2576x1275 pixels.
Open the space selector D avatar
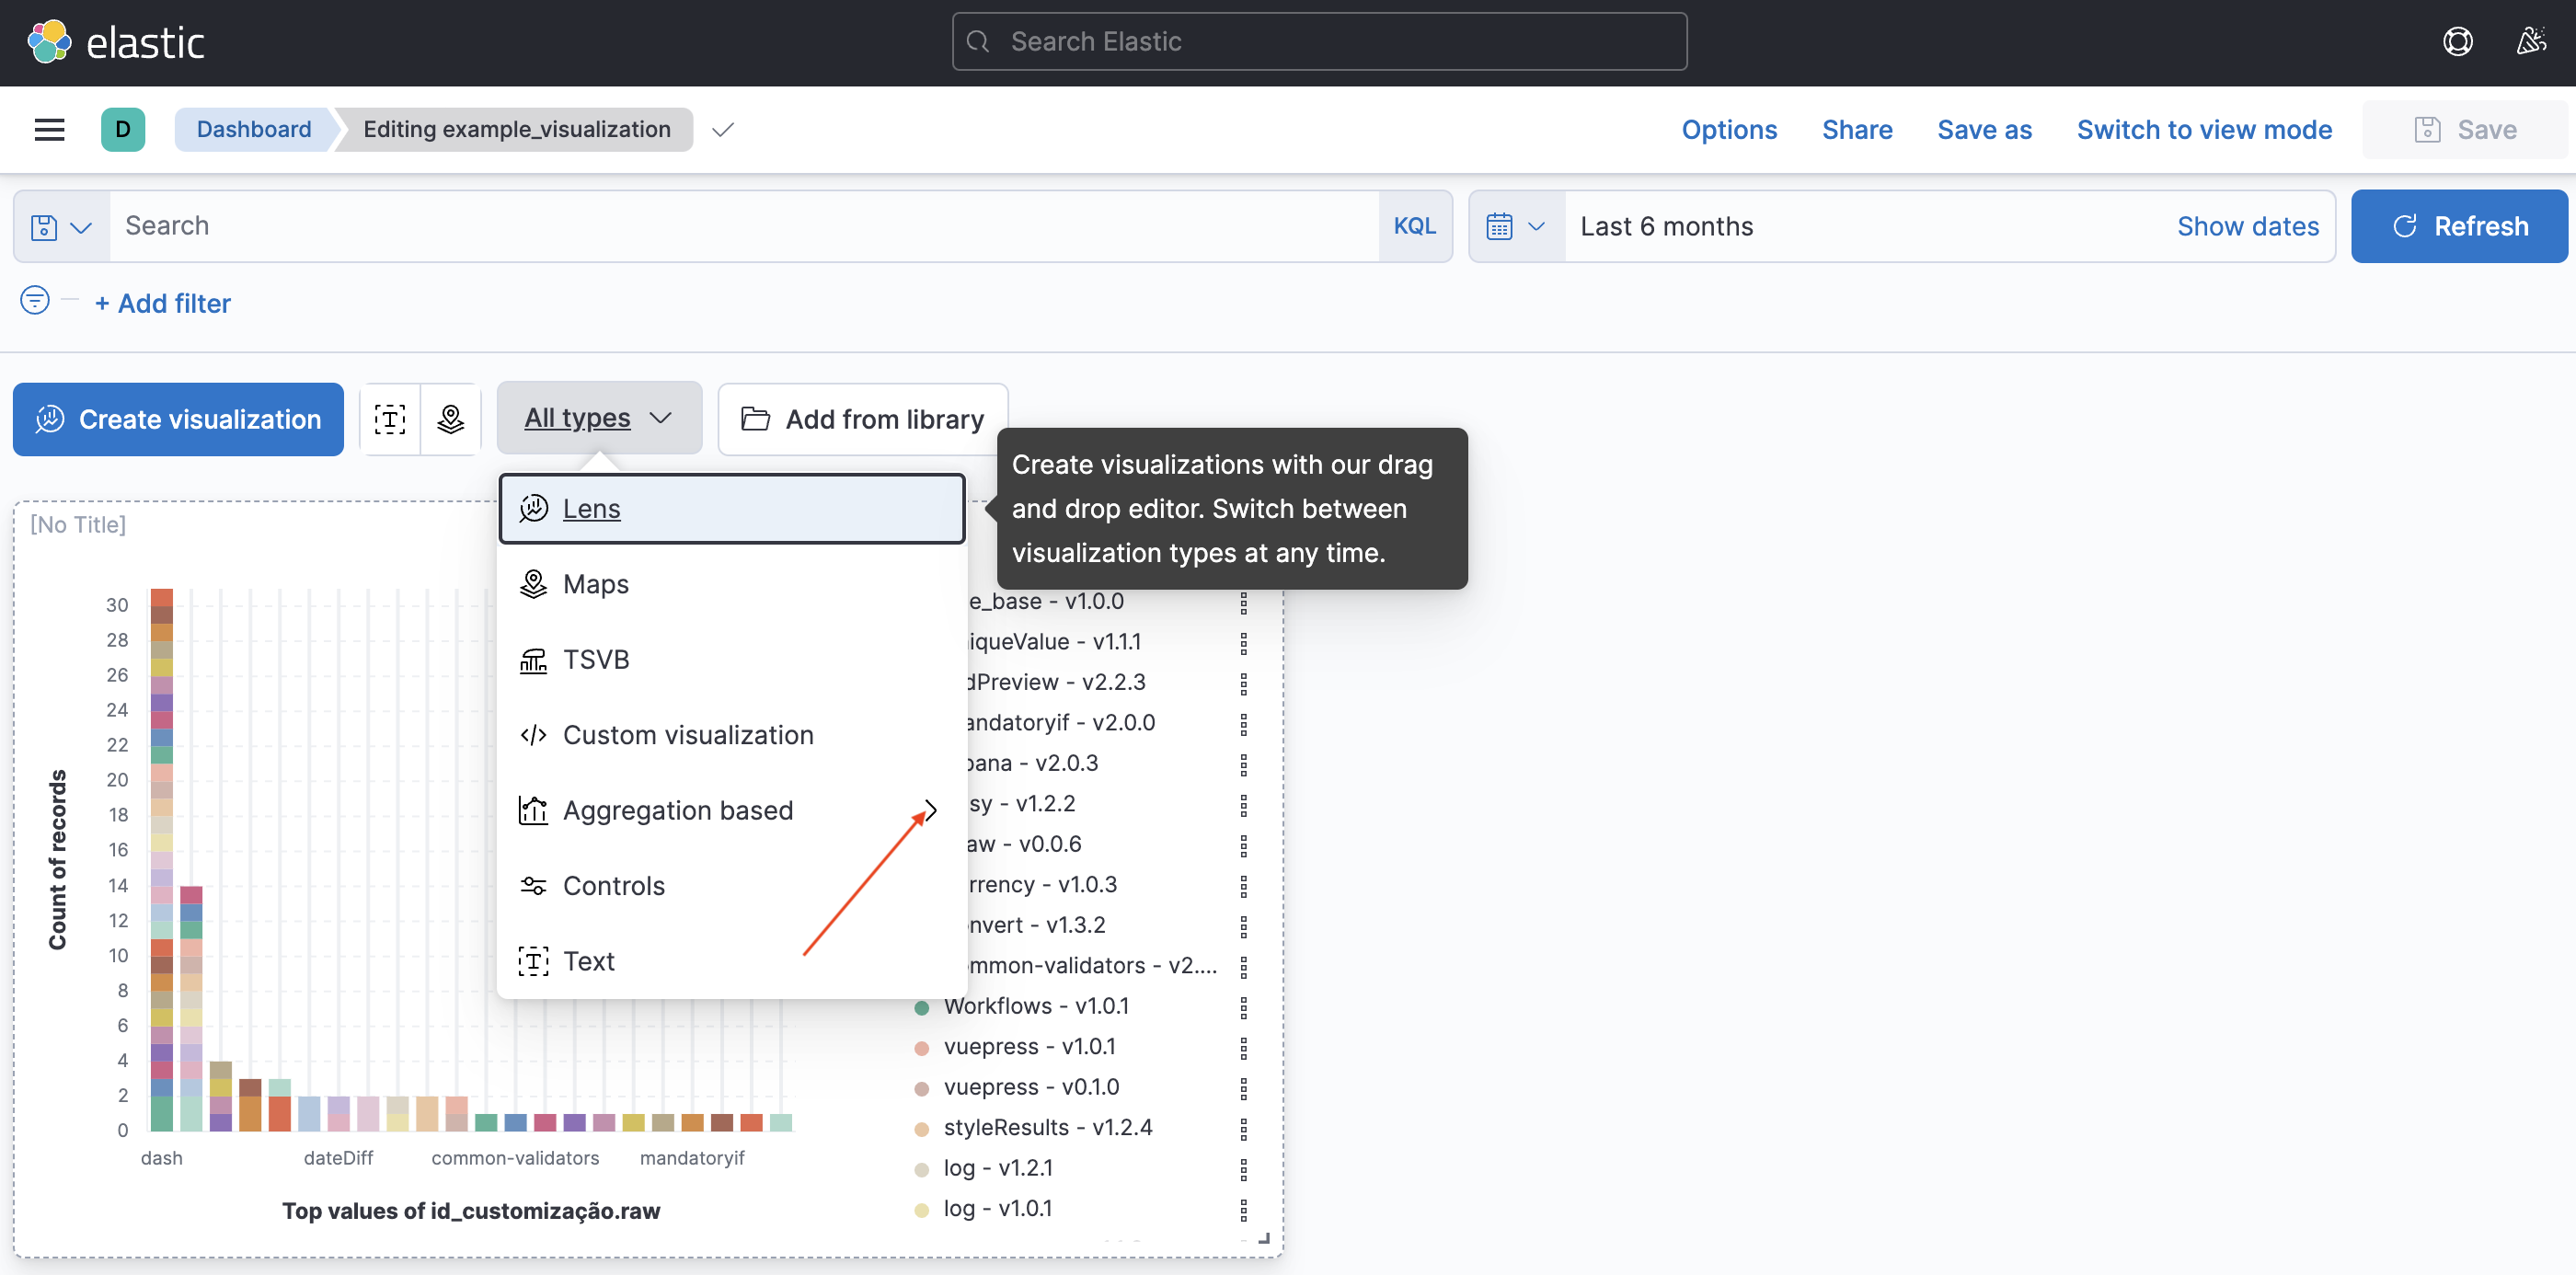pyautogui.click(x=123, y=129)
